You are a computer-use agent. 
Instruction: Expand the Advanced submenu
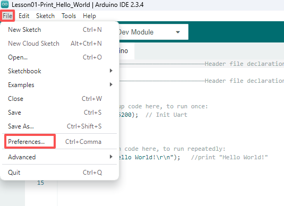(x=59, y=157)
